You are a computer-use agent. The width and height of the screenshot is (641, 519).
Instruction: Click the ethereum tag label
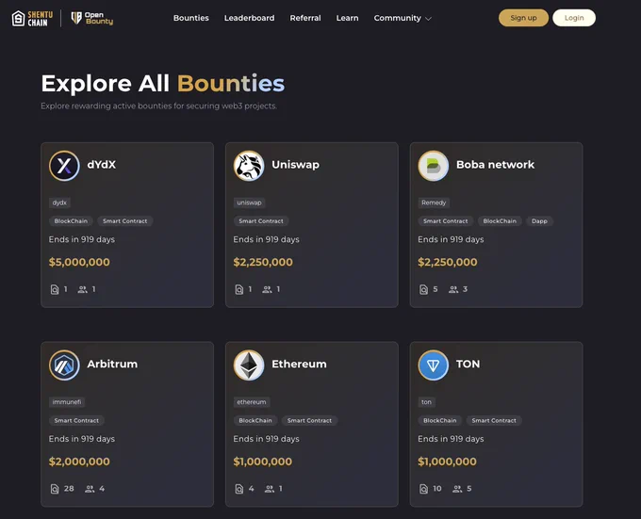tap(252, 402)
